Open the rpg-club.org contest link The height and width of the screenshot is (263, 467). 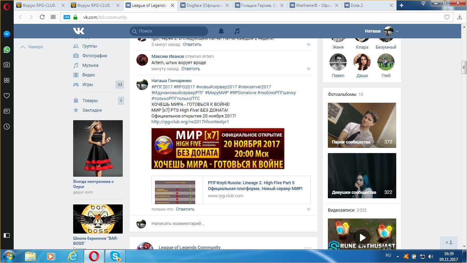click(x=190, y=122)
